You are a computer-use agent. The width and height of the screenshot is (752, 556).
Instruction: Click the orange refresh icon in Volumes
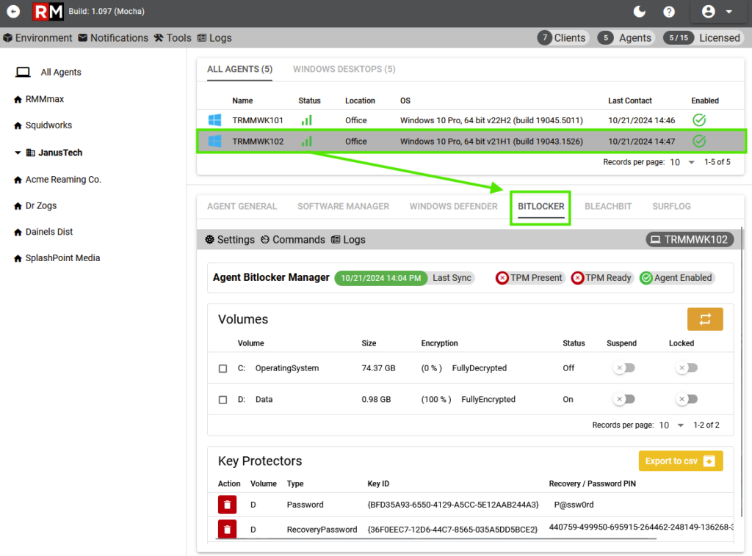[x=705, y=319]
